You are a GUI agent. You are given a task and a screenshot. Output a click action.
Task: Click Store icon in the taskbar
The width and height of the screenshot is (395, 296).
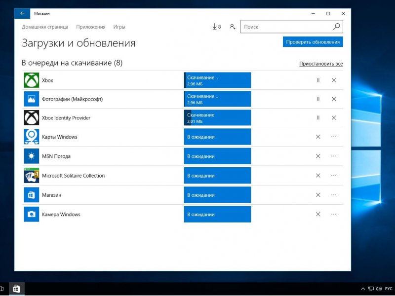click(x=17, y=289)
